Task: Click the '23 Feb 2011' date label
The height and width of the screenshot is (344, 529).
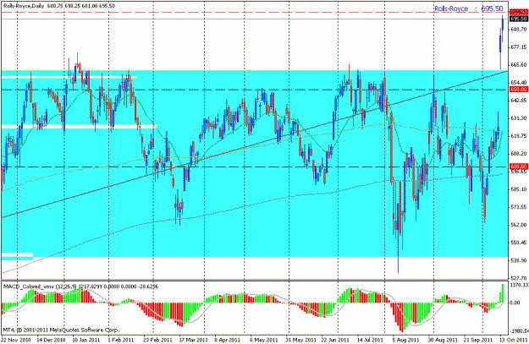Action: pos(158,340)
